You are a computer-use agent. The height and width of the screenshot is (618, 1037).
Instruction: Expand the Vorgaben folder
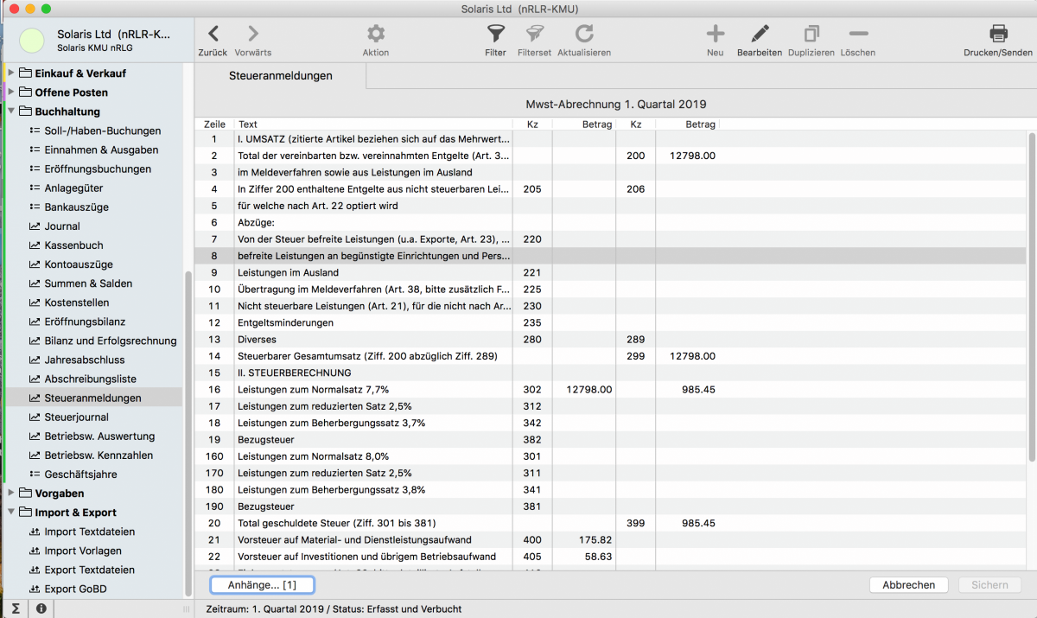pos(12,494)
